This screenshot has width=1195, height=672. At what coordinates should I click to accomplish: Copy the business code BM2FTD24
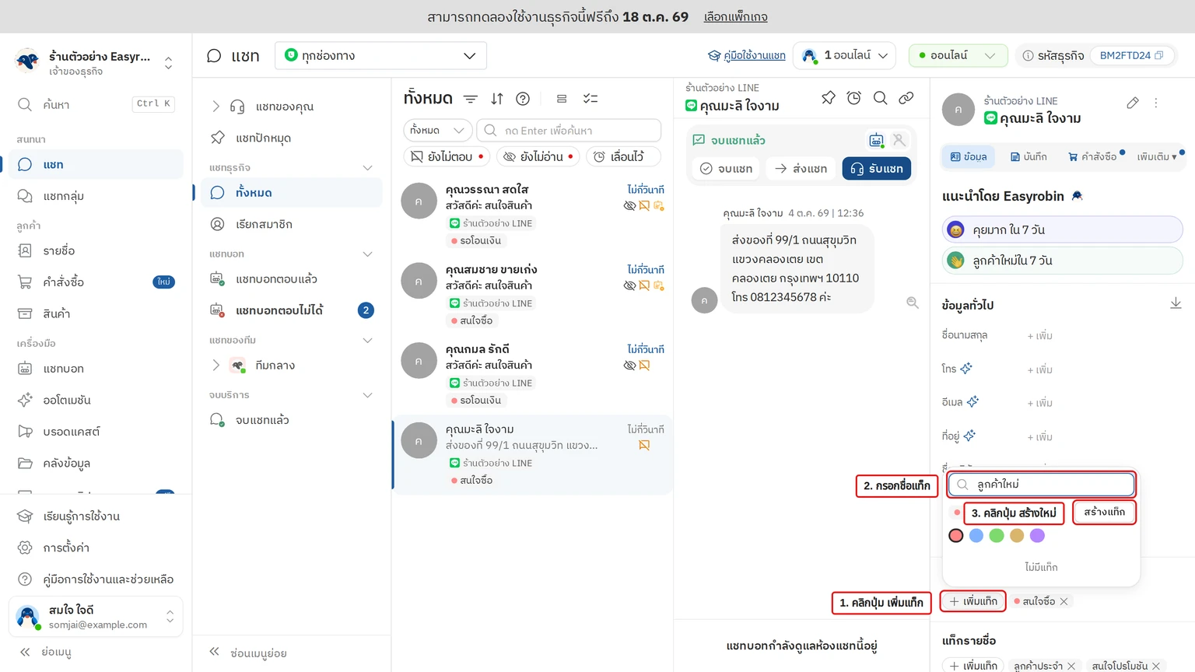point(1159,55)
